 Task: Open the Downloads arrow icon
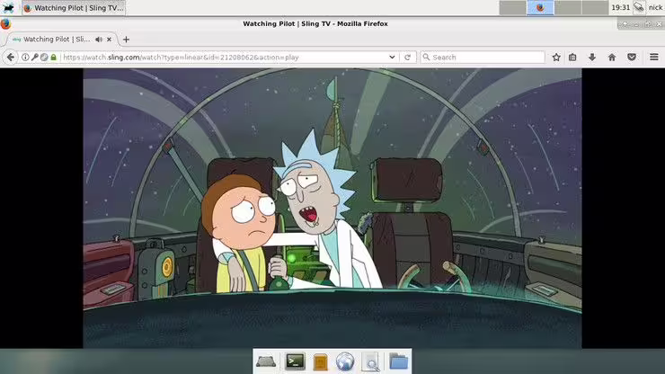point(592,57)
